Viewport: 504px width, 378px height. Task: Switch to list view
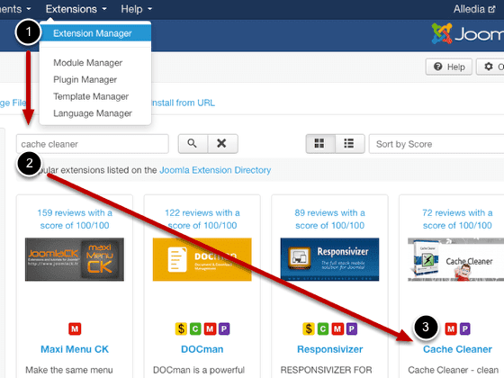pos(349,144)
